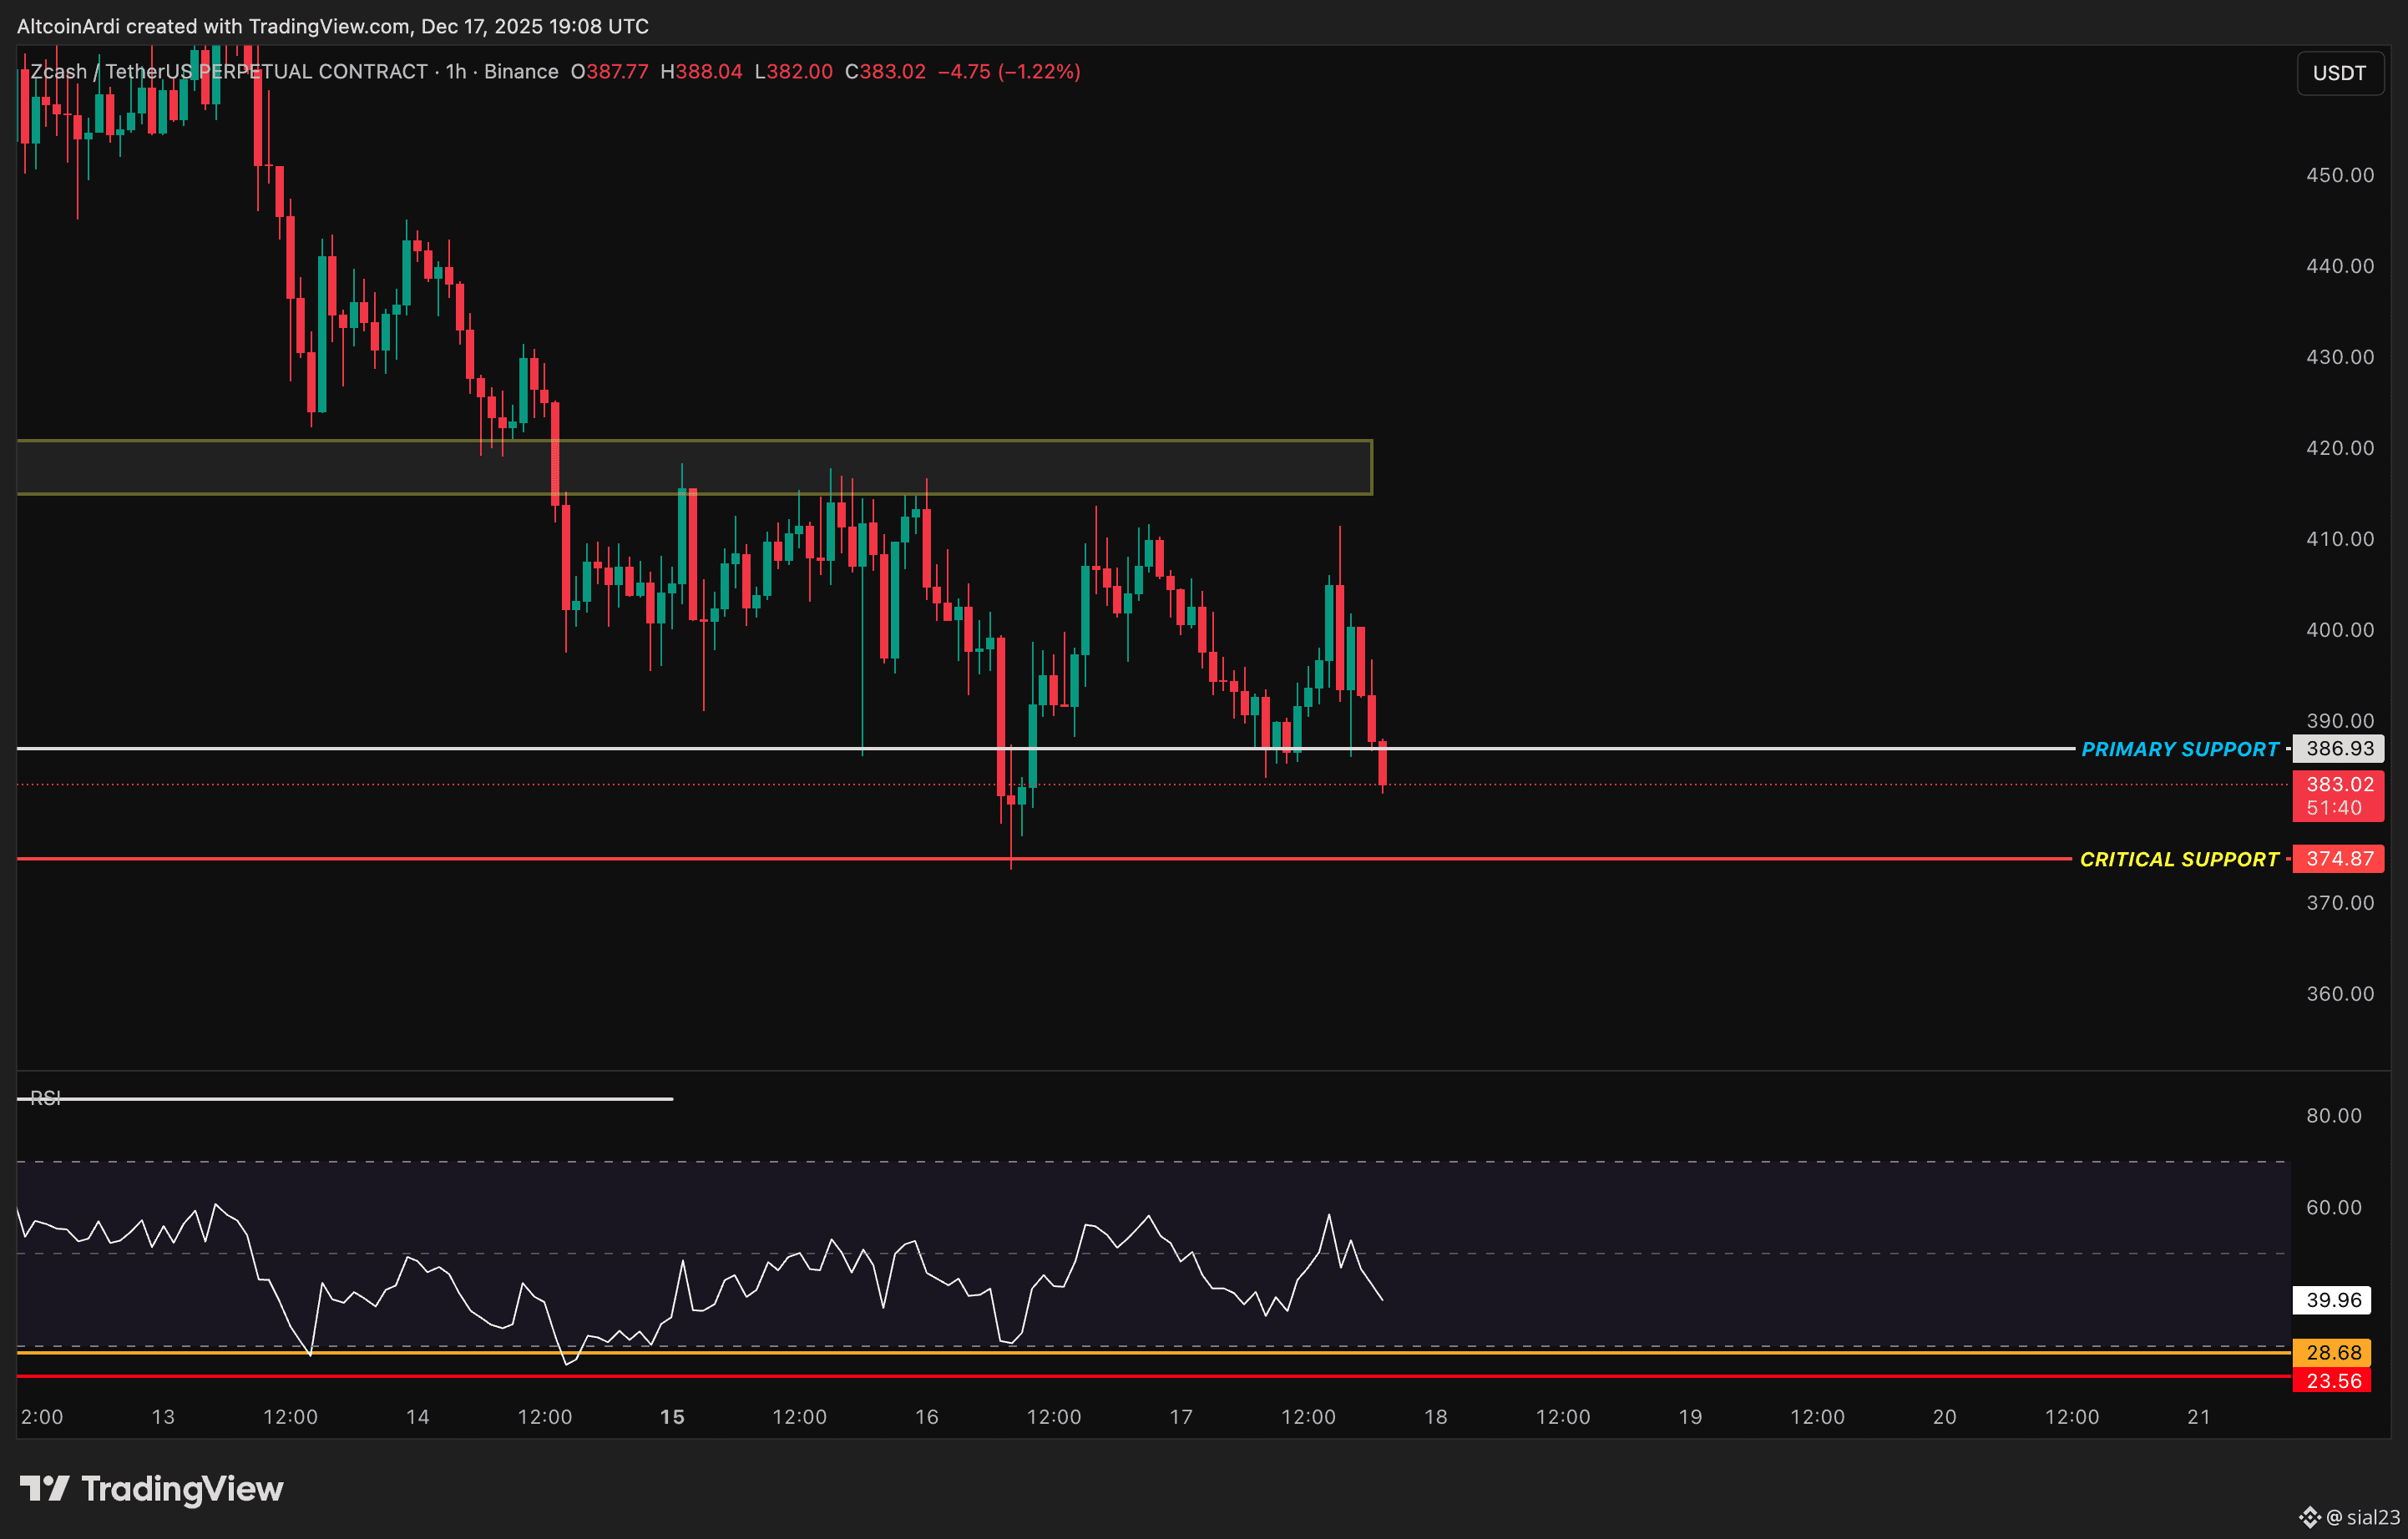2408x1539 pixels.
Task: Click the 18 date label on time axis
Action: coord(1435,1416)
